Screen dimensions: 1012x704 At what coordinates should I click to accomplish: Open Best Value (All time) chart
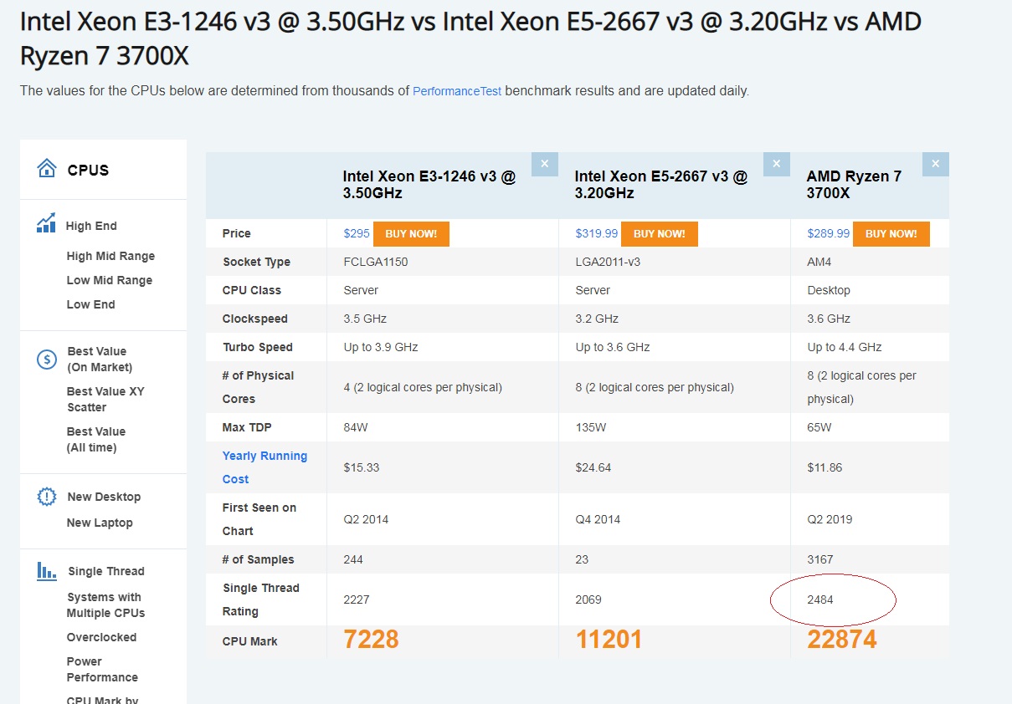(x=96, y=440)
